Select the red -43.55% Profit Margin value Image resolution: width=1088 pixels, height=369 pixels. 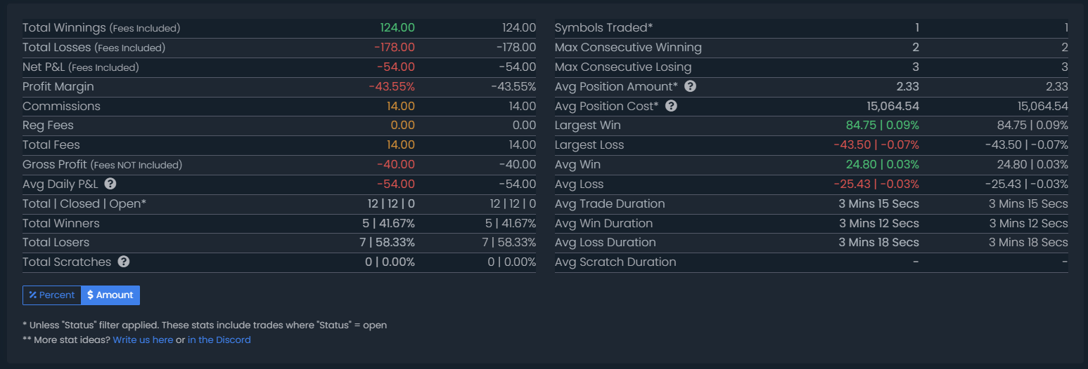pos(392,87)
